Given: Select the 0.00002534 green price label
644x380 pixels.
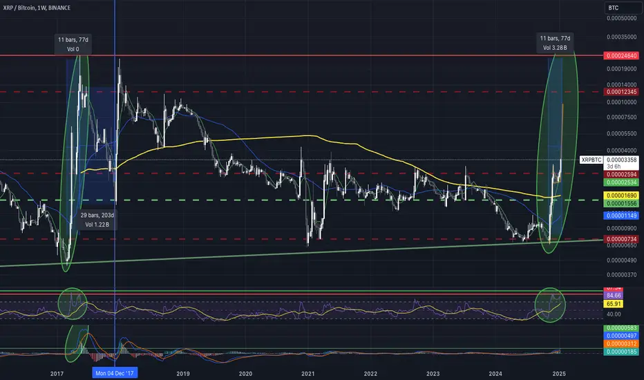Looking at the screenshot, I should pyautogui.click(x=621, y=182).
